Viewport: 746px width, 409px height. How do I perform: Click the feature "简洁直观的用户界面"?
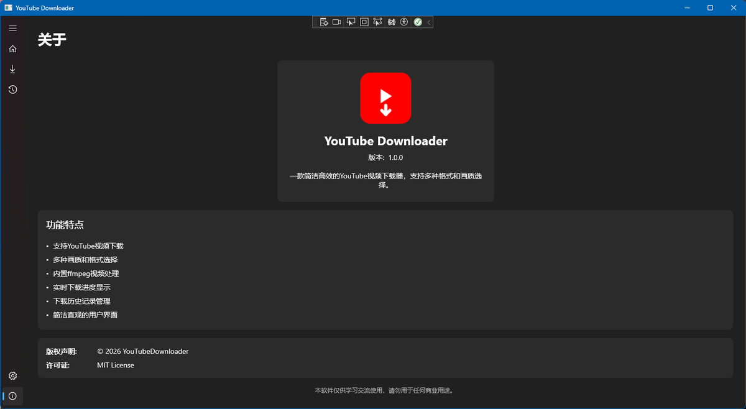click(85, 315)
